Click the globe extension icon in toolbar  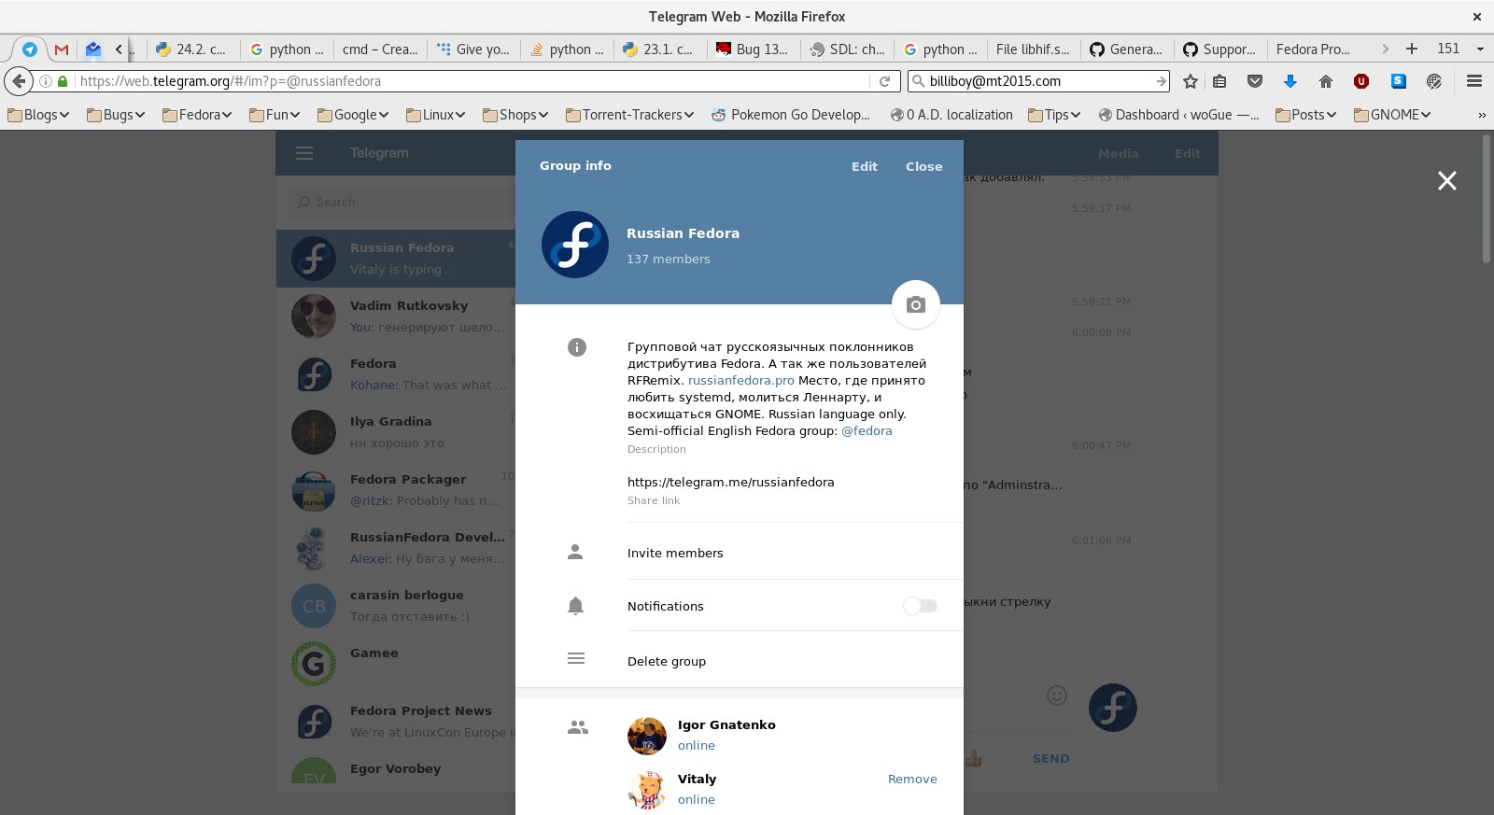(1434, 81)
